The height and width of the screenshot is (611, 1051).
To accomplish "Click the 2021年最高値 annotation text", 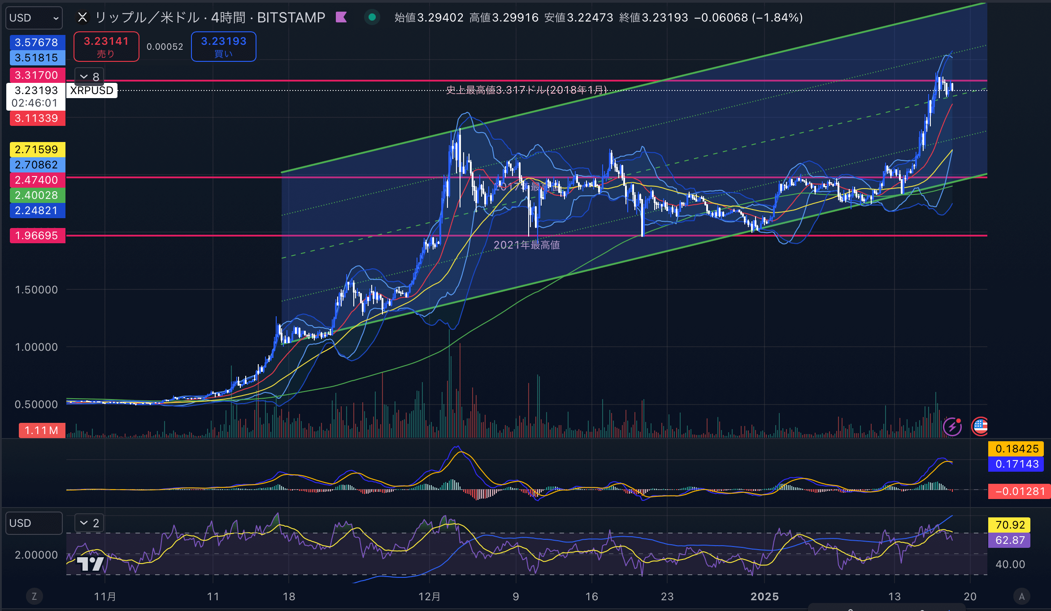I will pos(526,245).
